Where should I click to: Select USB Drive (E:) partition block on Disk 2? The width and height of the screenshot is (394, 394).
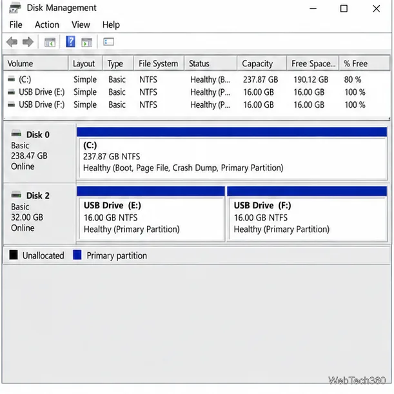point(151,214)
